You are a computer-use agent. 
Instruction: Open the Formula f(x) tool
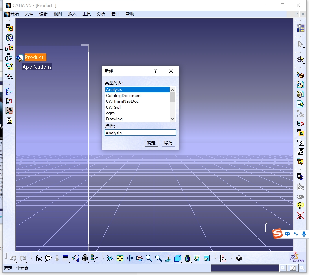(38, 258)
